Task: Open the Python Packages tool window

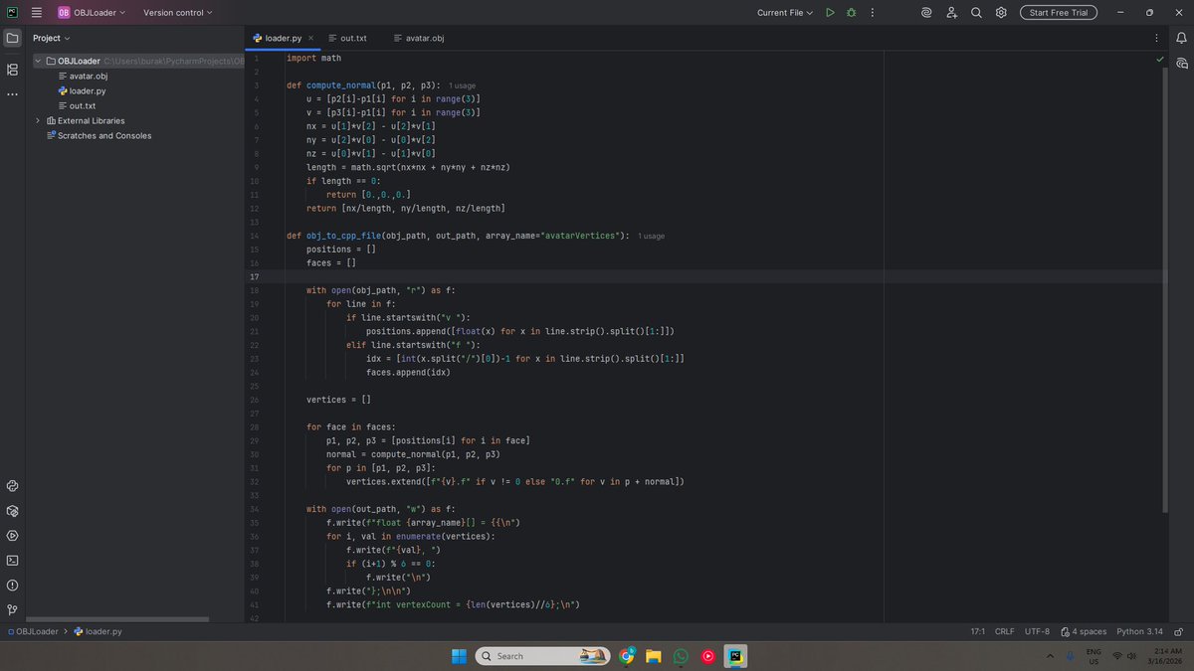Action: [12, 511]
